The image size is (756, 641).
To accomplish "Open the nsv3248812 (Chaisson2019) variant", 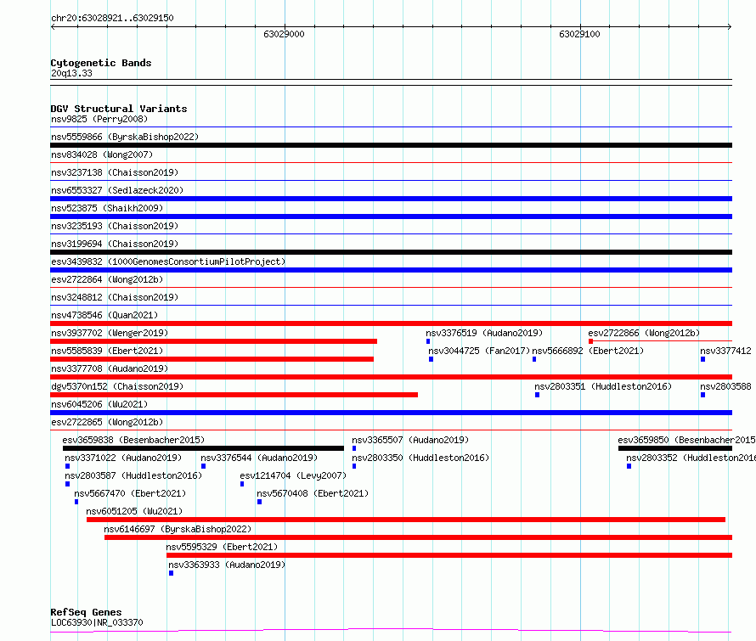I will coord(115,297).
